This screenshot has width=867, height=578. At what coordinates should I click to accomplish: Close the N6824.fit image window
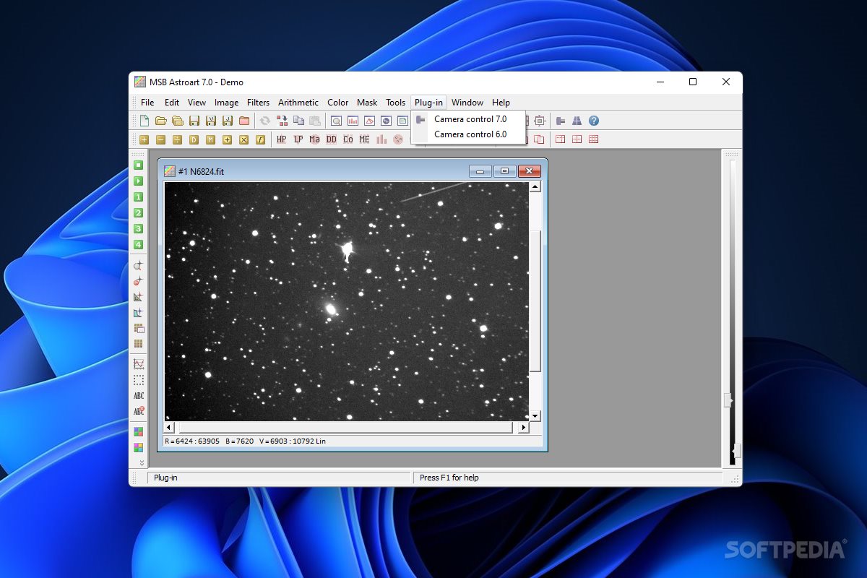coord(530,171)
